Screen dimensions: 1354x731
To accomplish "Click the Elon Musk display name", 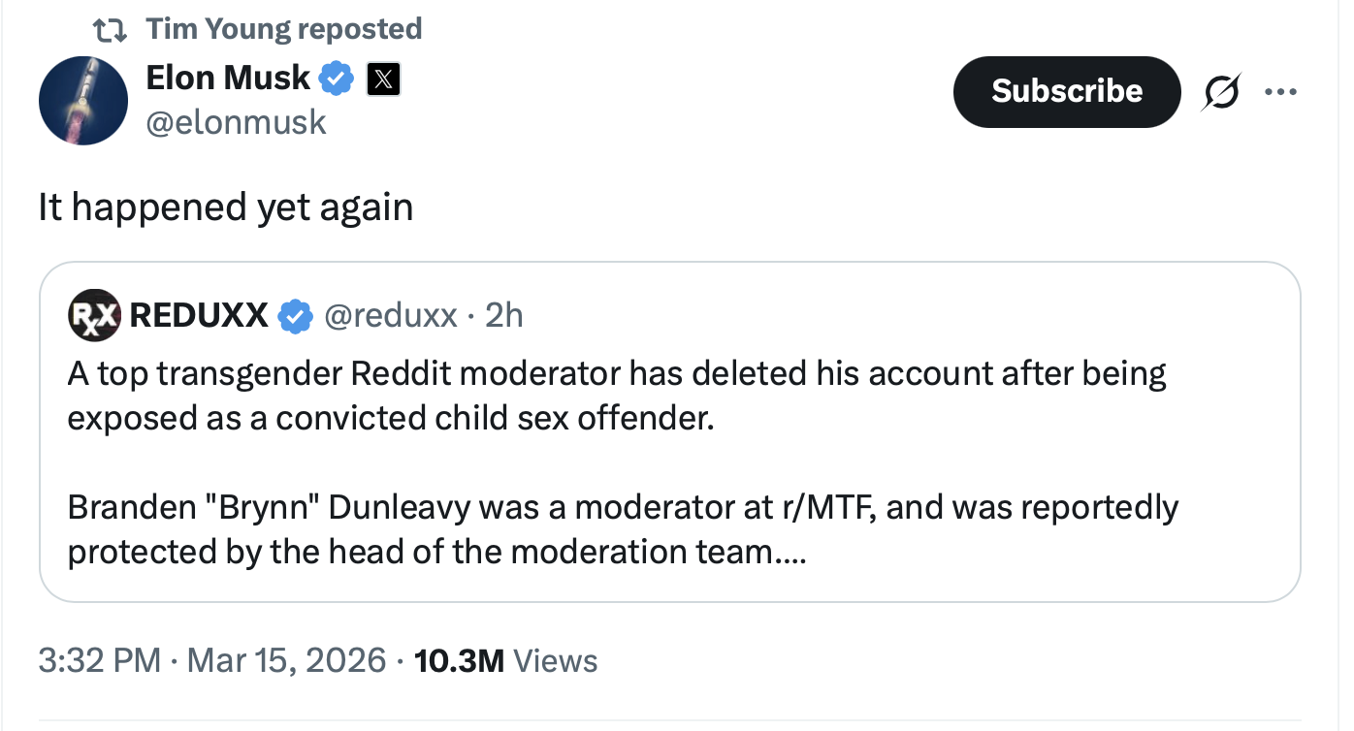I will pyautogui.click(x=228, y=78).
